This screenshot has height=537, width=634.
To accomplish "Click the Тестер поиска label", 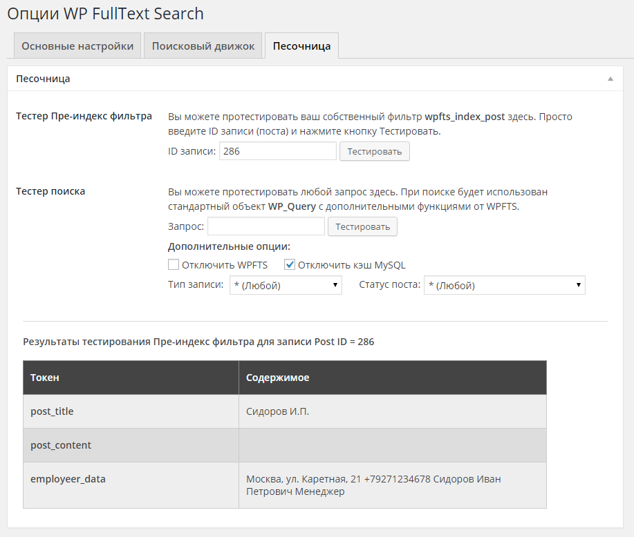I will [50, 191].
